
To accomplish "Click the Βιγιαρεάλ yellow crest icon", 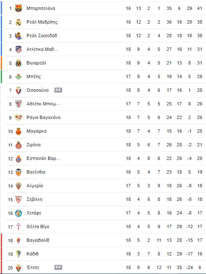I will (19, 63).
